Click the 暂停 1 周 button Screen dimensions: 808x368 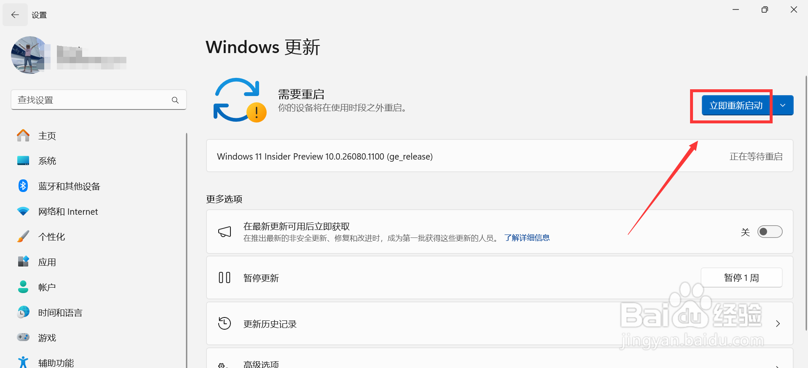tap(741, 277)
